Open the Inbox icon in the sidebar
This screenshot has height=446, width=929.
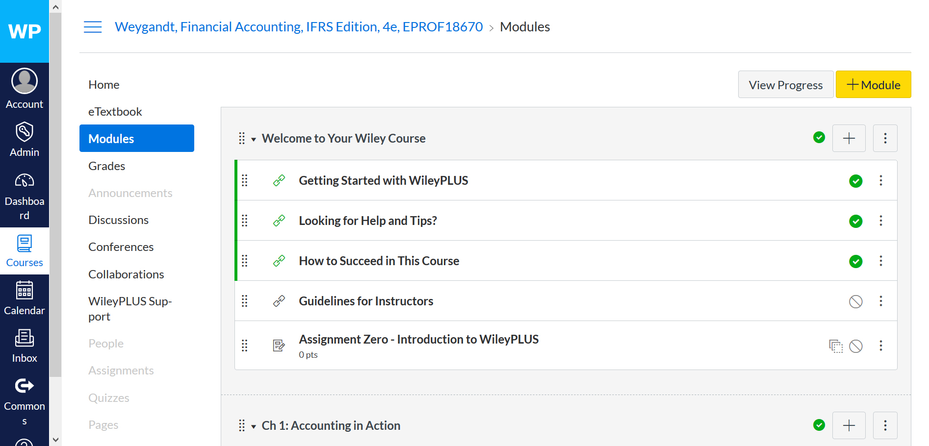click(x=24, y=344)
